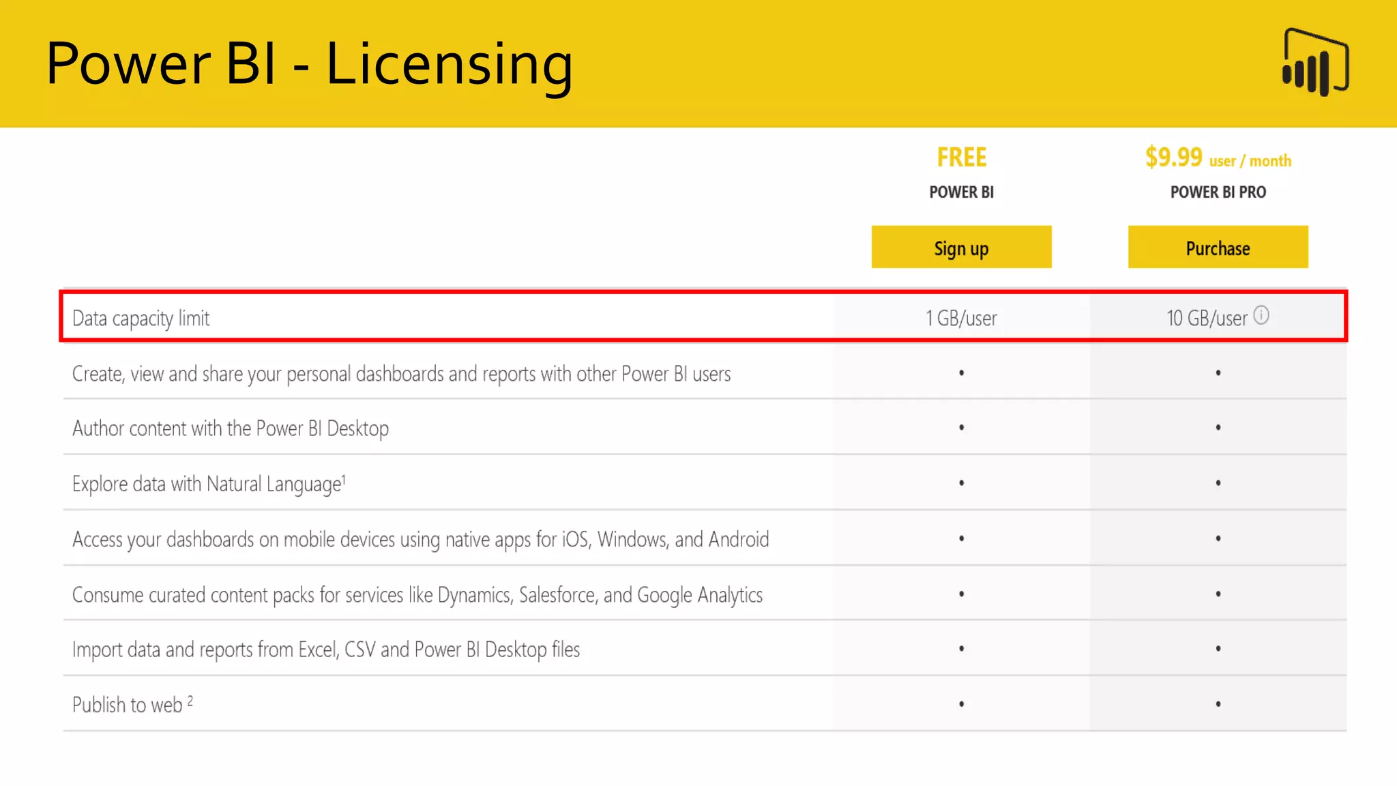Click the free-plan bullet for Author content
Image resolution: width=1397 pixels, height=786 pixels.
point(961,428)
